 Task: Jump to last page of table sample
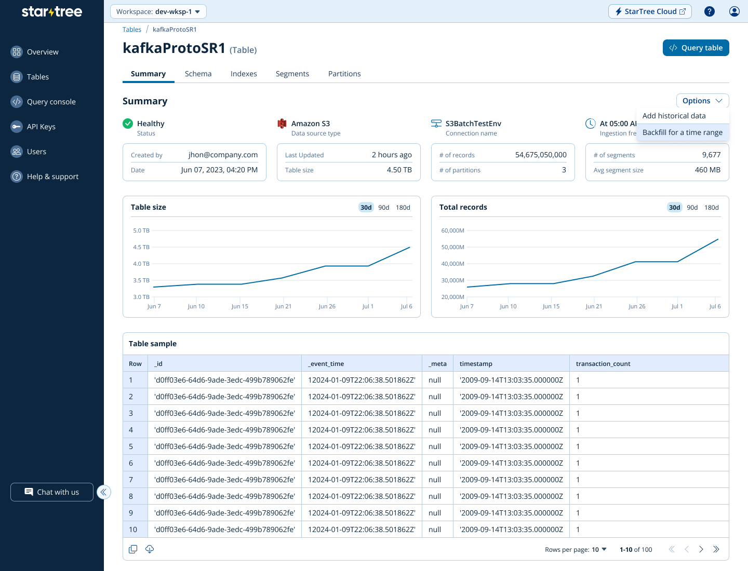pos(716,549)
